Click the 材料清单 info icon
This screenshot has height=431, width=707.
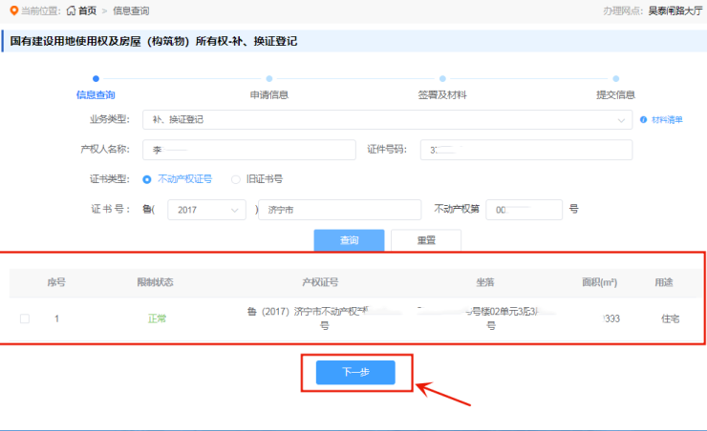(x=643, y=120)
